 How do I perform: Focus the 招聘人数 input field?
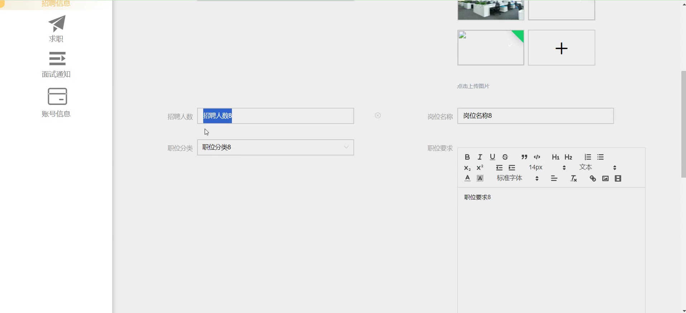[x=275, y=116]
